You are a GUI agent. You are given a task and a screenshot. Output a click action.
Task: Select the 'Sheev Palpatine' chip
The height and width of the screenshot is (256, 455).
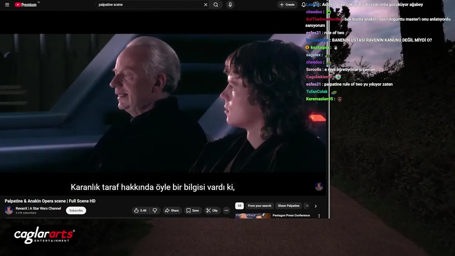click(288, 206)
